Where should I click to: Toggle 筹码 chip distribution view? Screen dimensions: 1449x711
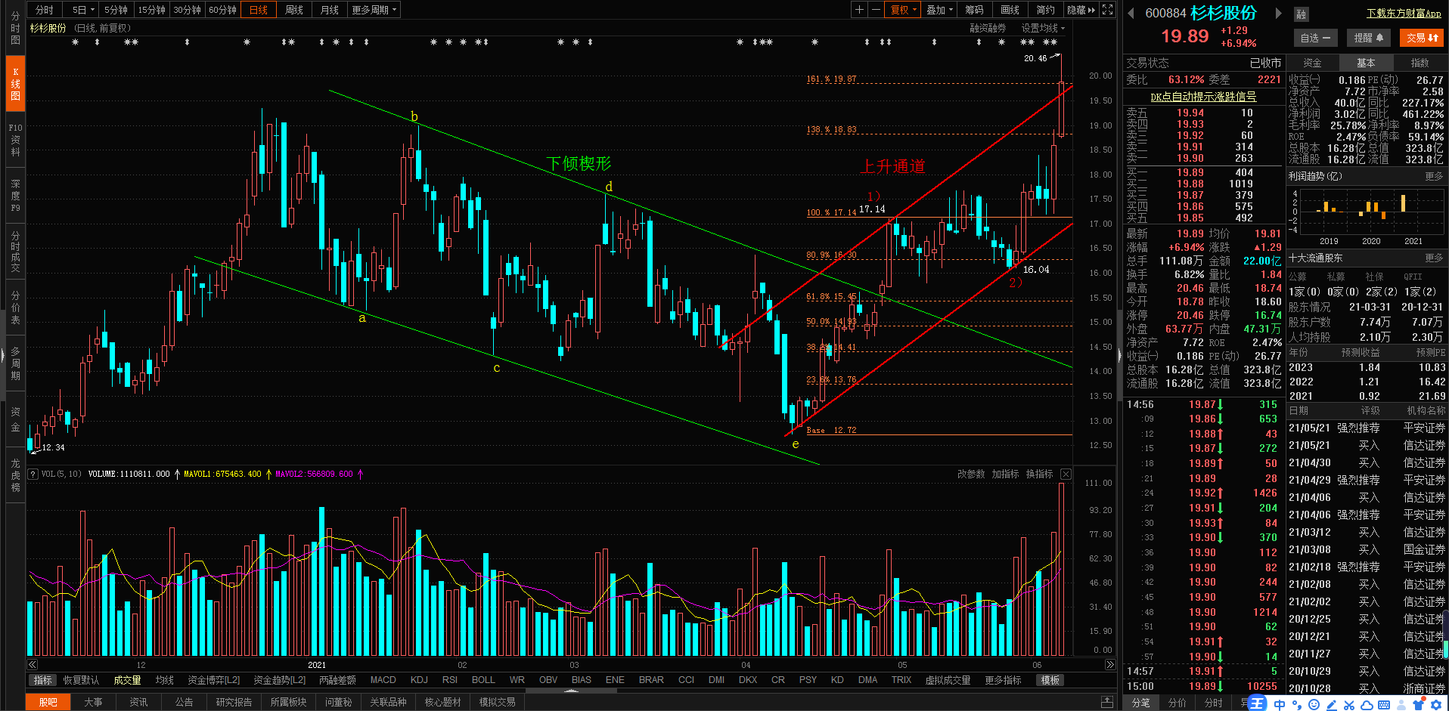point(974,10)
